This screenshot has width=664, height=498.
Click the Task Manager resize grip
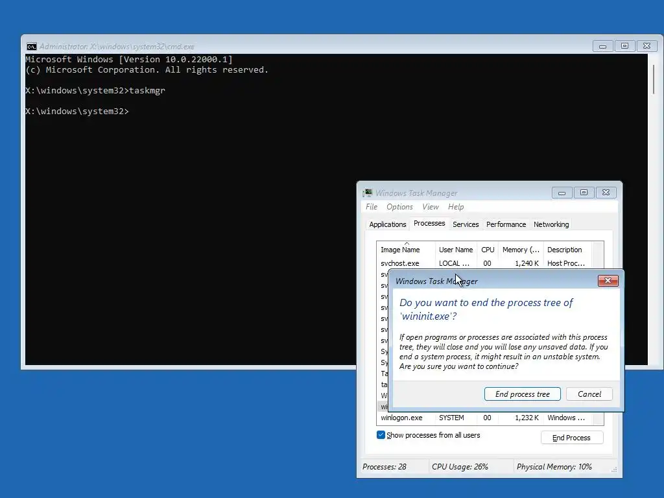[614, 469]
